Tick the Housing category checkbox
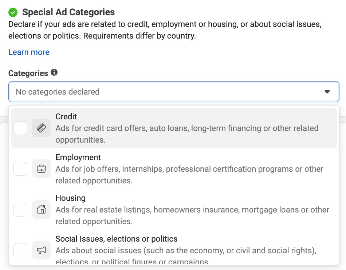The width and height of the screenshot is (346, 270). [x=20, y=210]
